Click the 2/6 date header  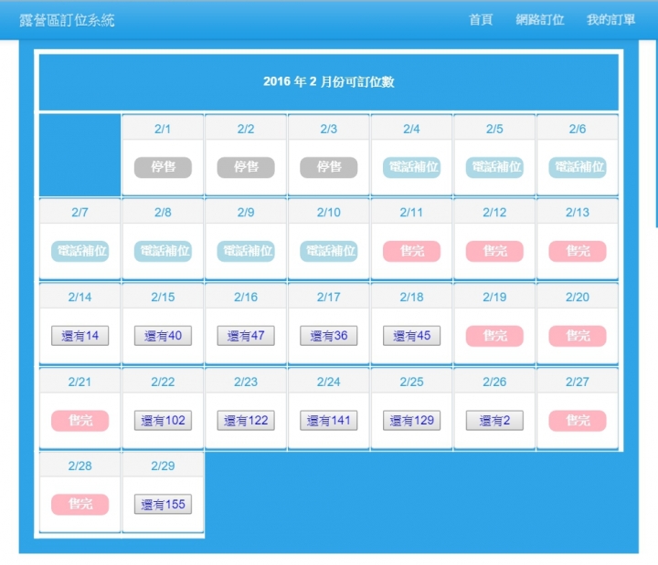(x=578, y=129)
